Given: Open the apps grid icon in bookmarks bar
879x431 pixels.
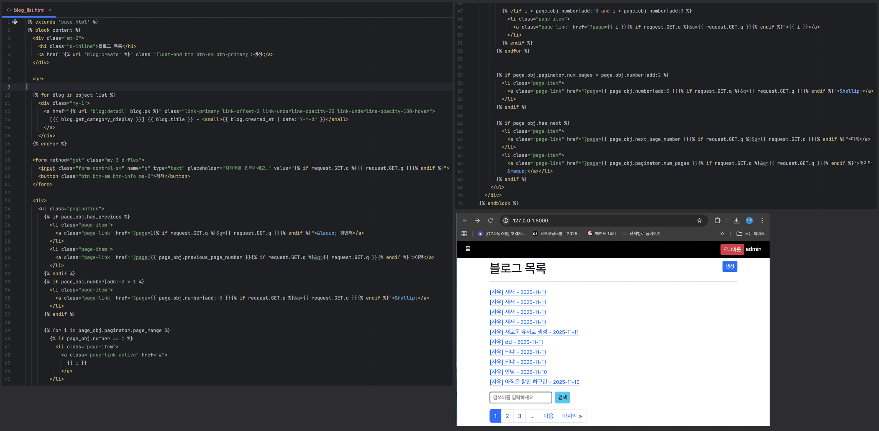Looking at the screenshot, I should [464, 234].
